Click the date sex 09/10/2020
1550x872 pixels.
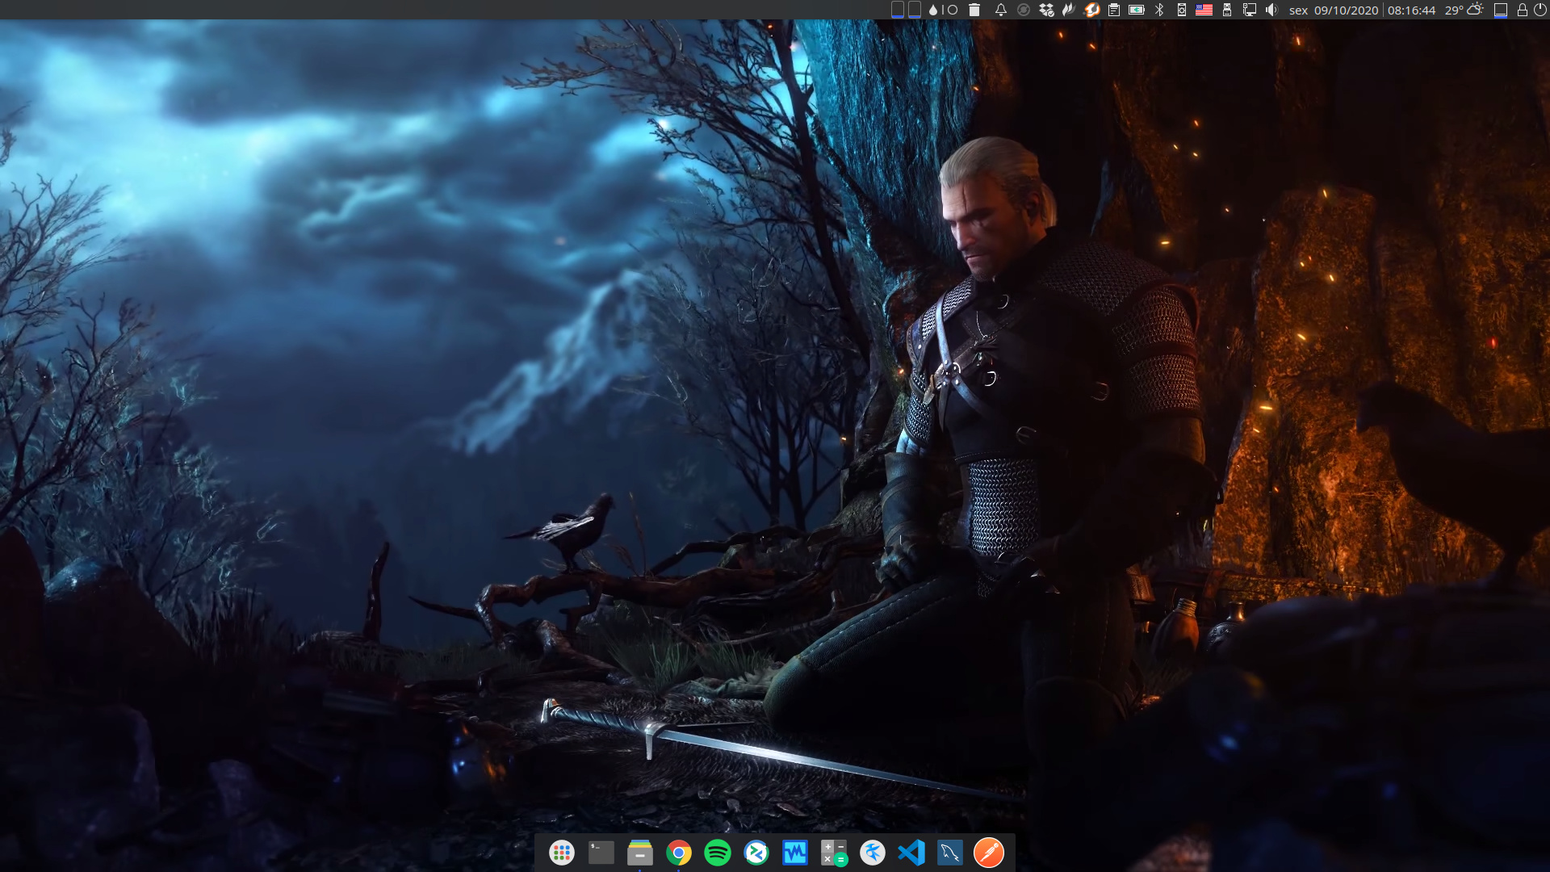pyautogui.click(x=1334, y=10)
